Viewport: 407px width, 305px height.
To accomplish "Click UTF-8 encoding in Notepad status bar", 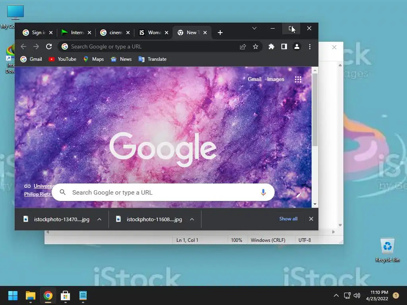I will (x=305, y=240).
